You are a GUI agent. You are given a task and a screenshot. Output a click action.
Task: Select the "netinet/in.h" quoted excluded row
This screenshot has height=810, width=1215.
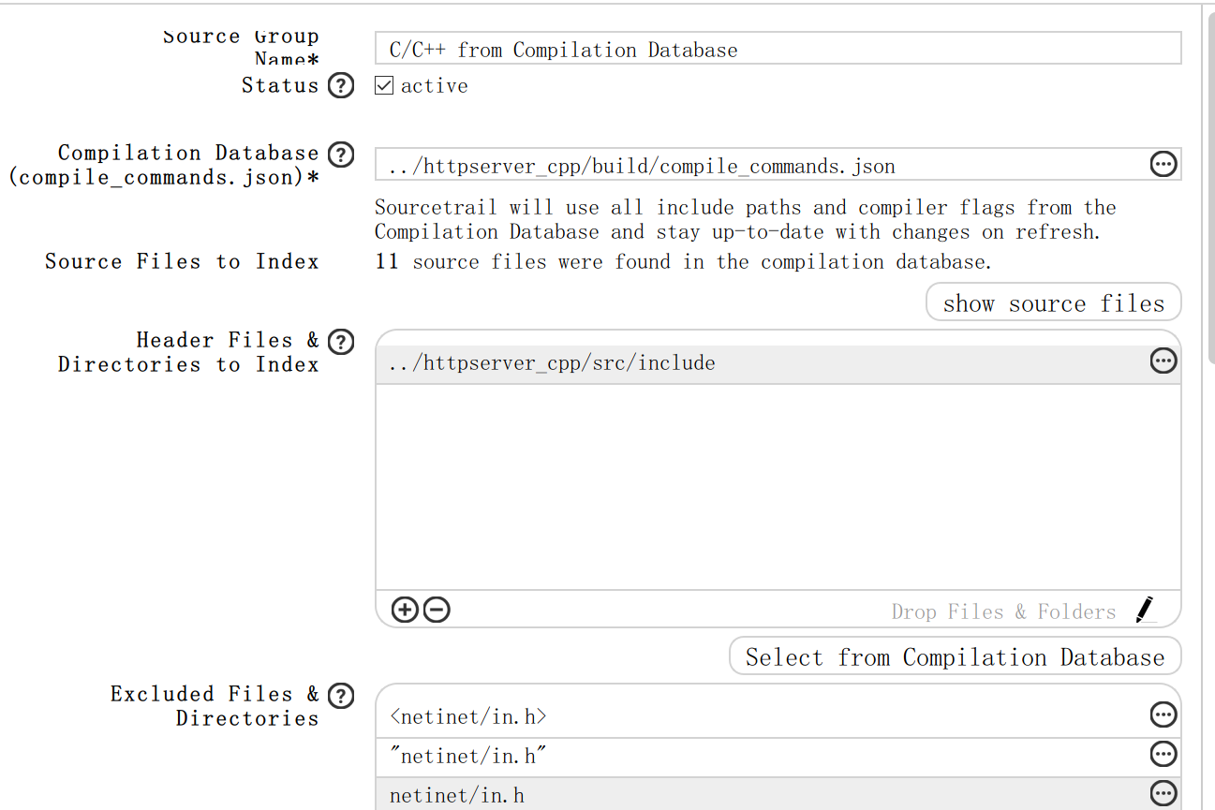(x=778, y=757)
